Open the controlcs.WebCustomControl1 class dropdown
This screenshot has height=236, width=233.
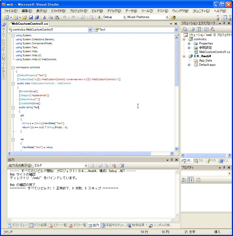[x=90, y=30]
